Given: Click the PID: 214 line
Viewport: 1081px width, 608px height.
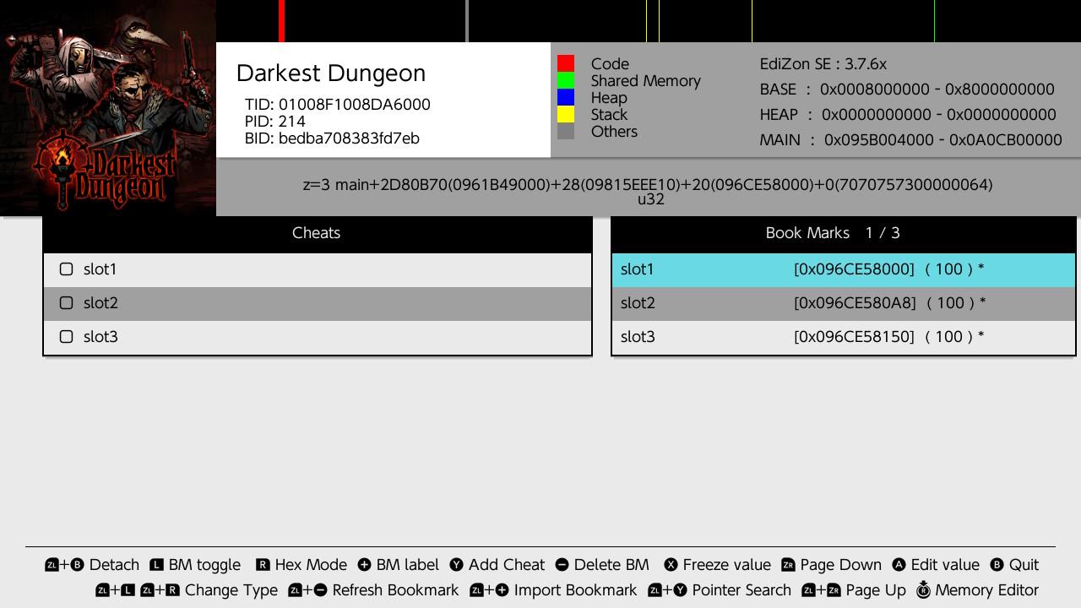Looking at the screenshot, I should point(275,122).
